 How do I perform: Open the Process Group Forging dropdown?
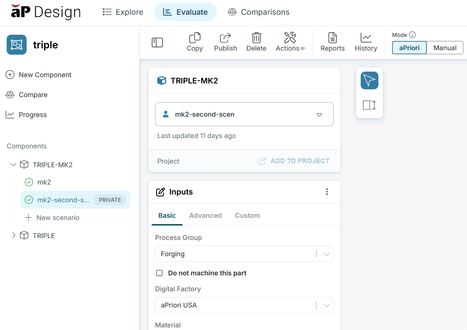click(x=244, y=254)
